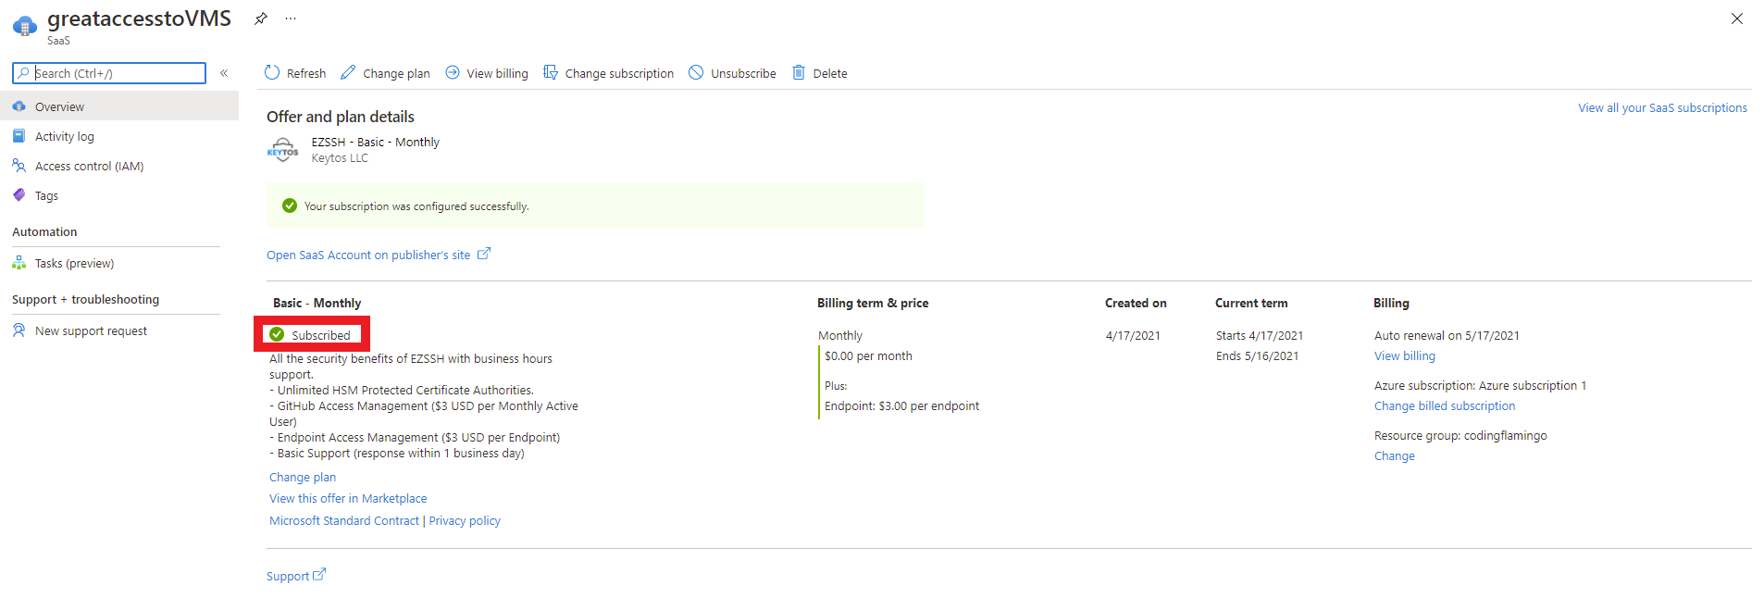Click Change subscription in the toolbar

click(x=609, y=73)
